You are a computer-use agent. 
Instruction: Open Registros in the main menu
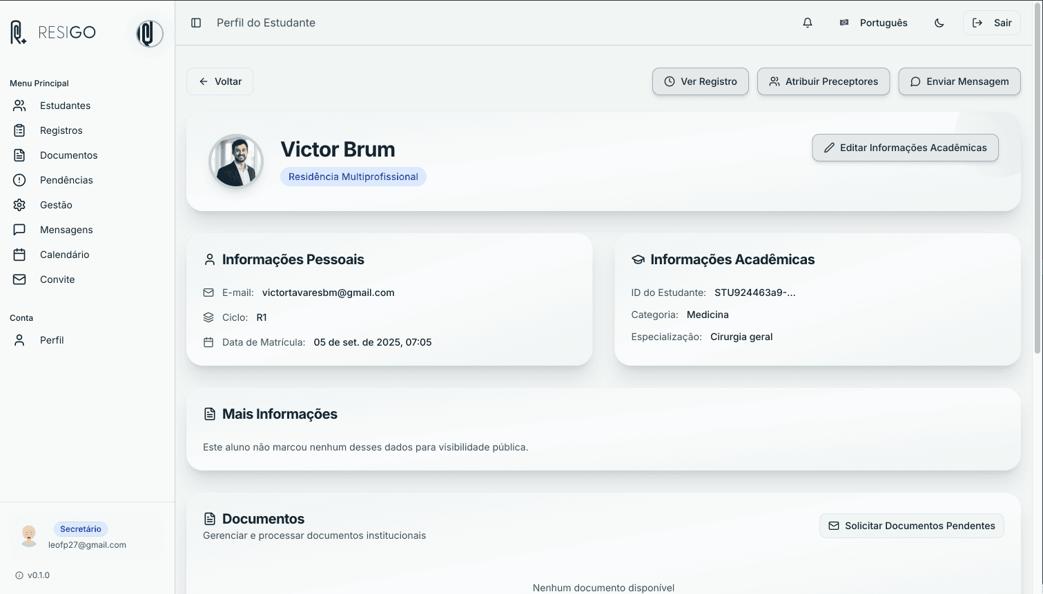(x=61, y=130)
